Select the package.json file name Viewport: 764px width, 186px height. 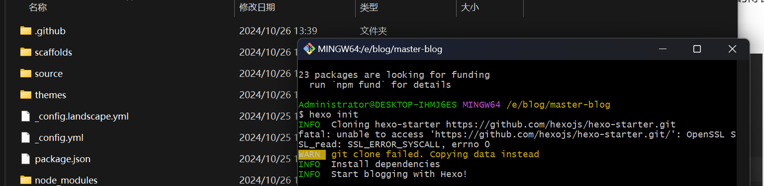[63, 159]
